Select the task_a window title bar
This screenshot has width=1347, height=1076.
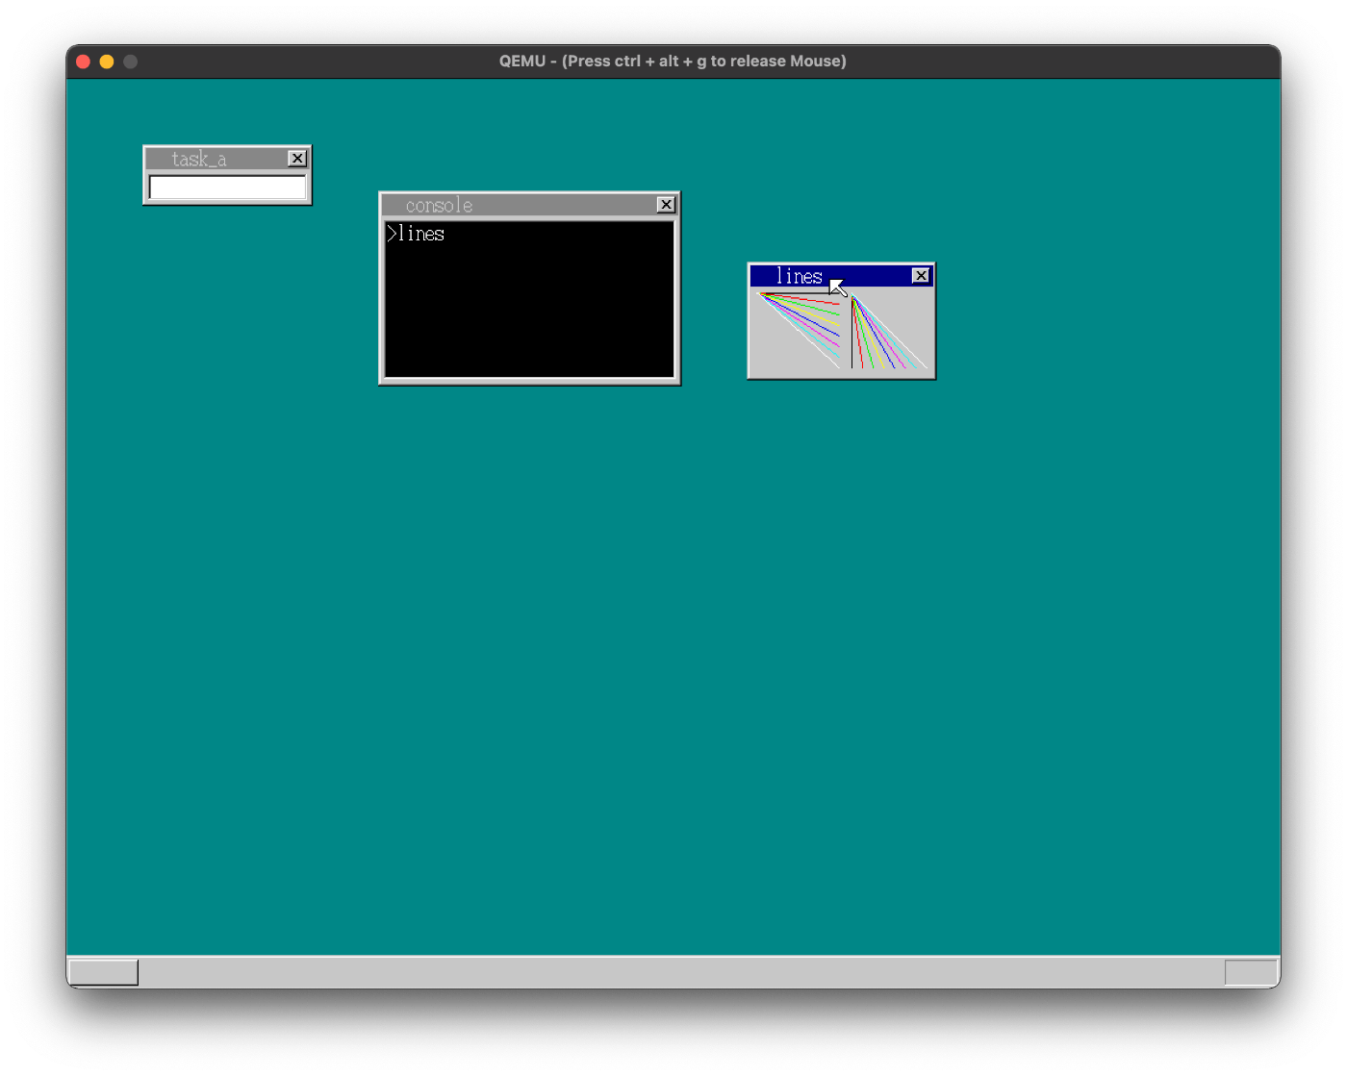(227, 159)
